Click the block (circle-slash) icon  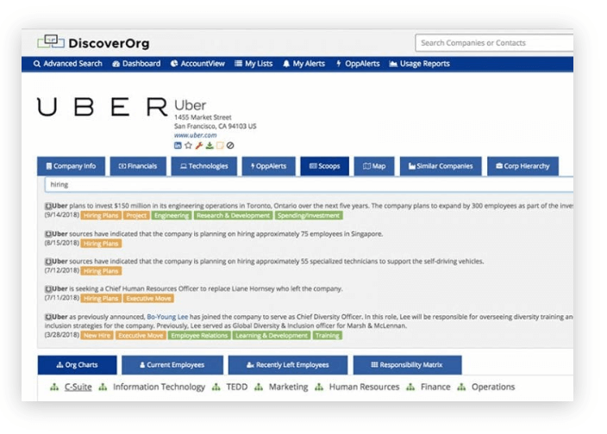230,146
